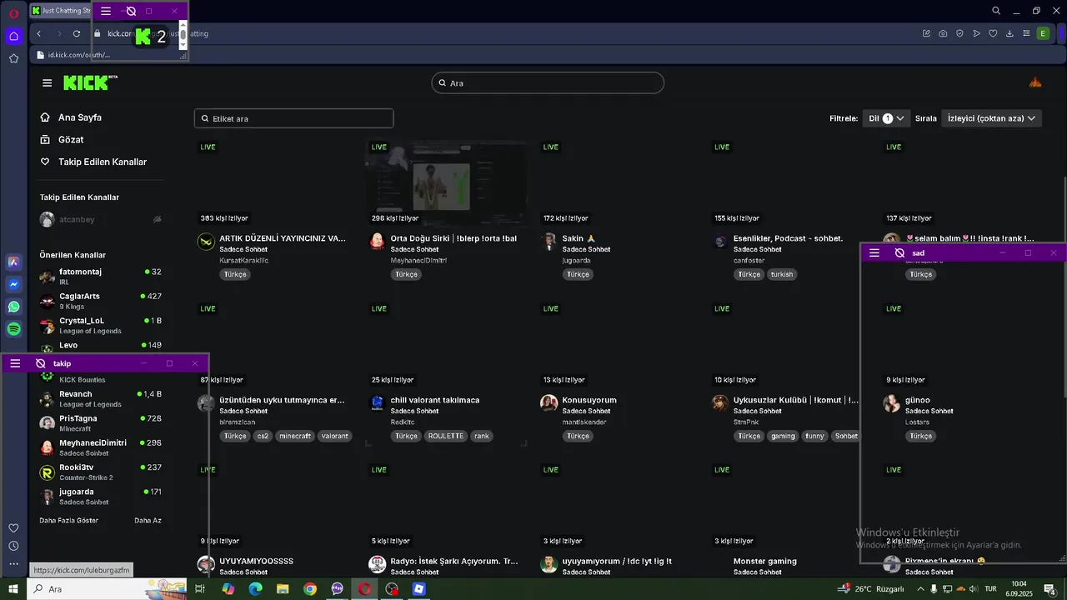Open Aria AI icon in Opera sidebar

click(x=14, y=262)
